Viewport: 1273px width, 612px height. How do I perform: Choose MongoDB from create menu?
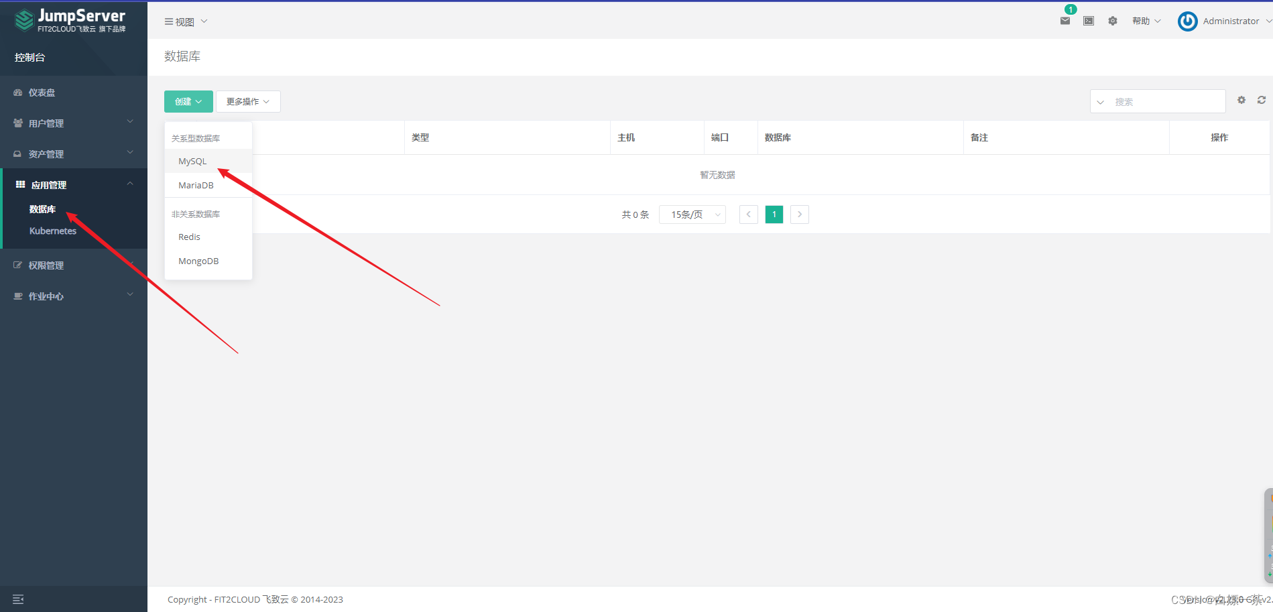pyautogui.click(x=208, y=261)
